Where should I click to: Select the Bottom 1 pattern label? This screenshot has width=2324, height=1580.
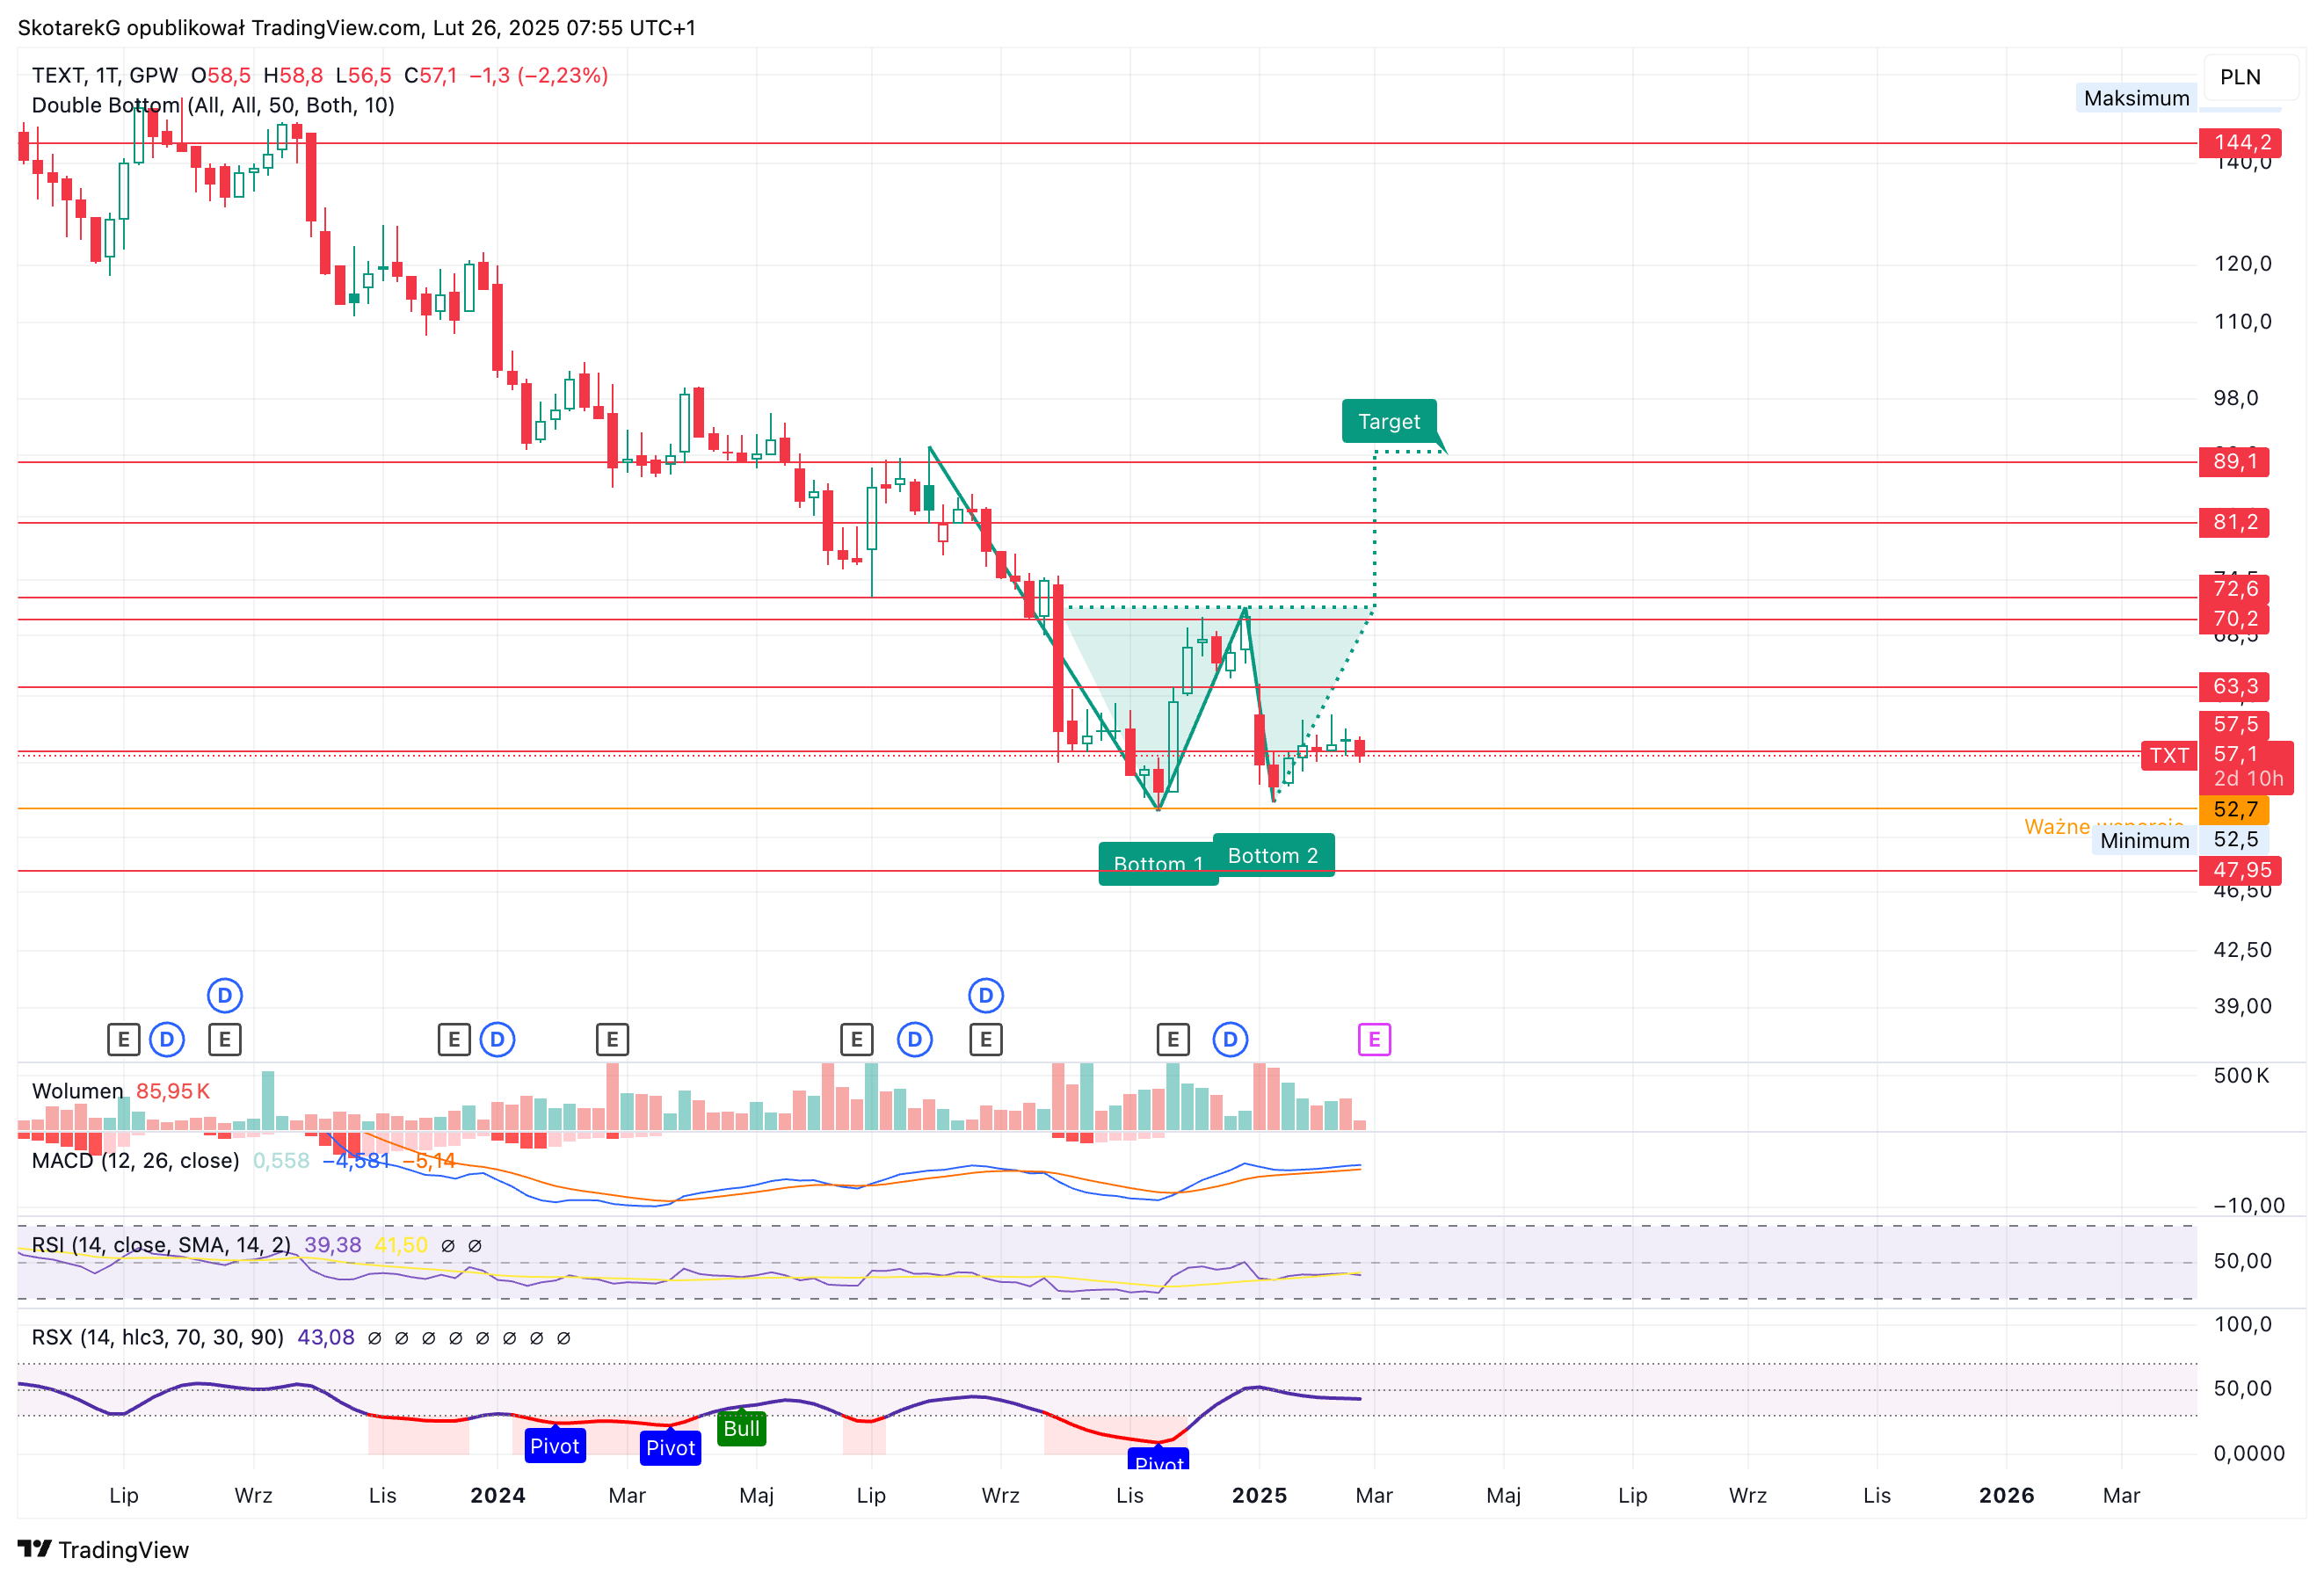tap(1158, 864)
